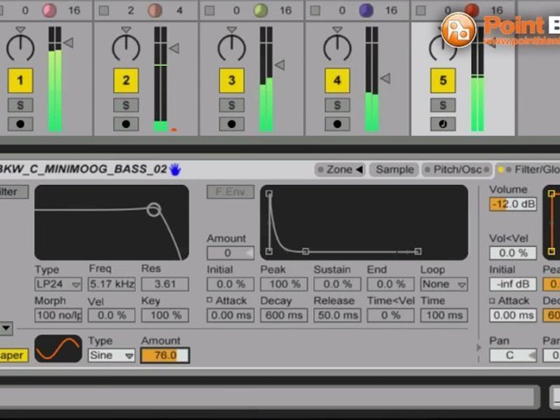Click the square checkbox on track 4 header
560x420 pixels.
315,10
